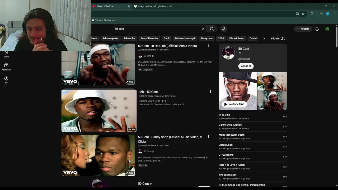
Task: Close the türkçe ingilizce Google tab
Action: [x=171, y=6]
